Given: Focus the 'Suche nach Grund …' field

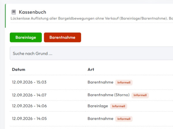Looking at the screenshot, I should (x=91, y=53).
